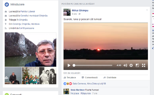Screen dimensions: 154x95
Task: Open video settings gear
Action: point(131,65)
